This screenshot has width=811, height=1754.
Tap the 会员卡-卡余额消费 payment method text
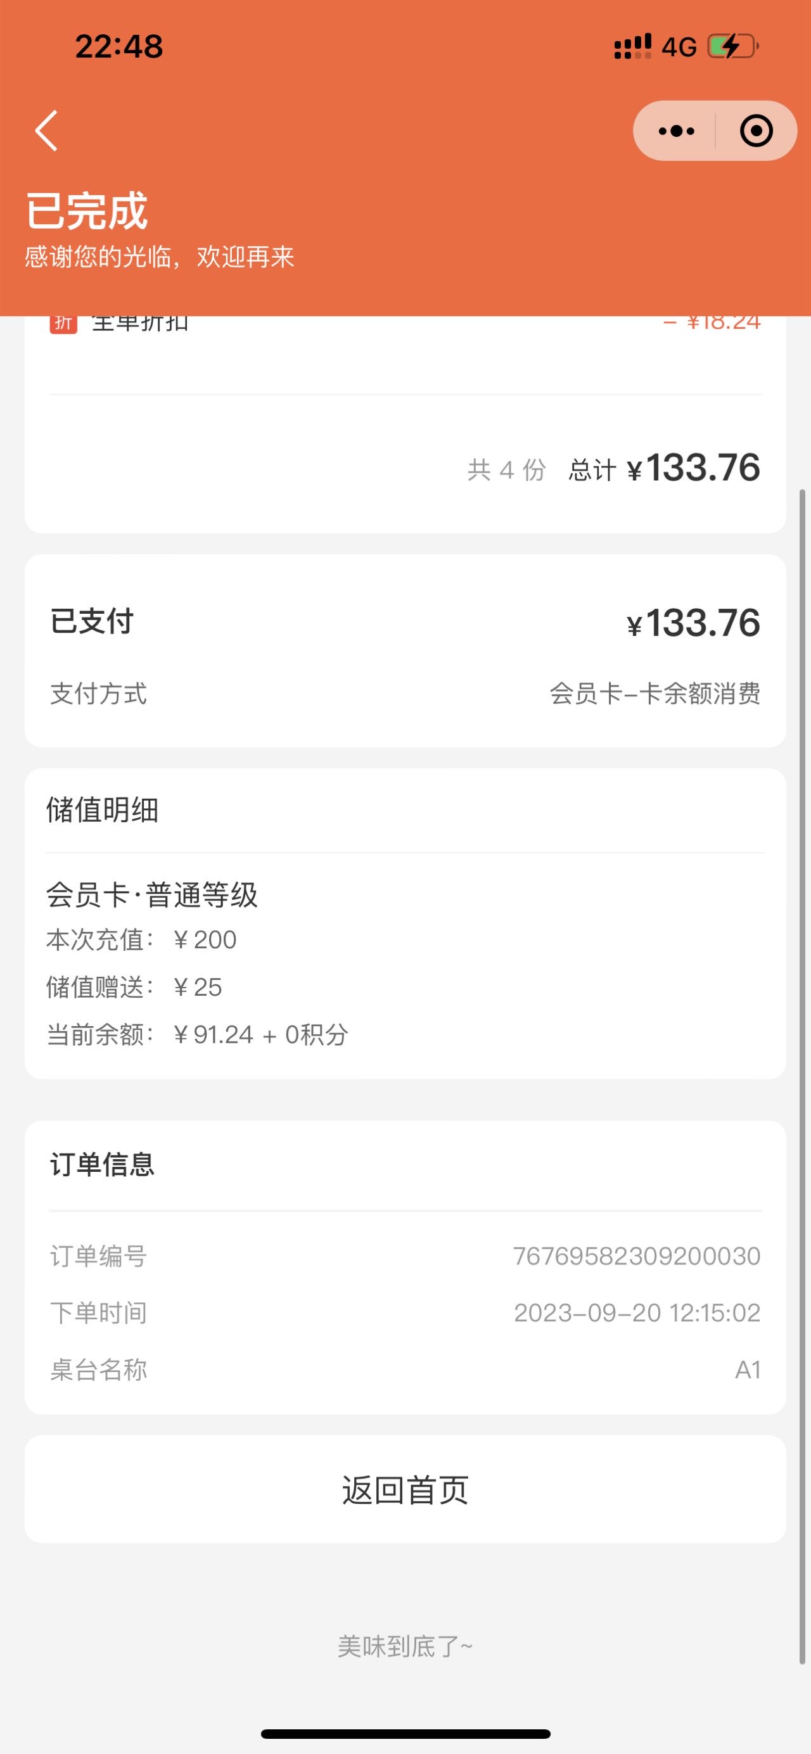click(x=655, y=694)
